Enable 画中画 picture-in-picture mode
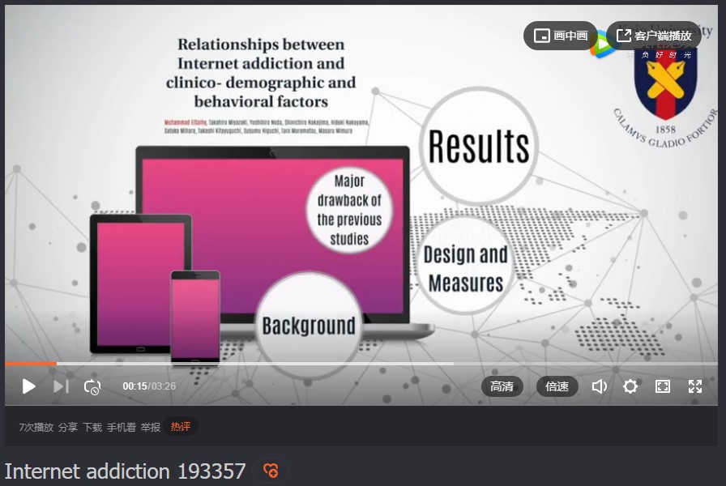 pos(561,36)
